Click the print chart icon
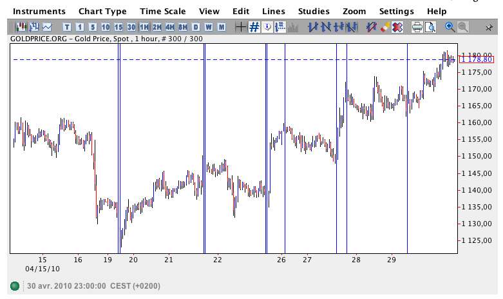The width and height of the screenshot is (503, 299). click(x=417, y=27)
